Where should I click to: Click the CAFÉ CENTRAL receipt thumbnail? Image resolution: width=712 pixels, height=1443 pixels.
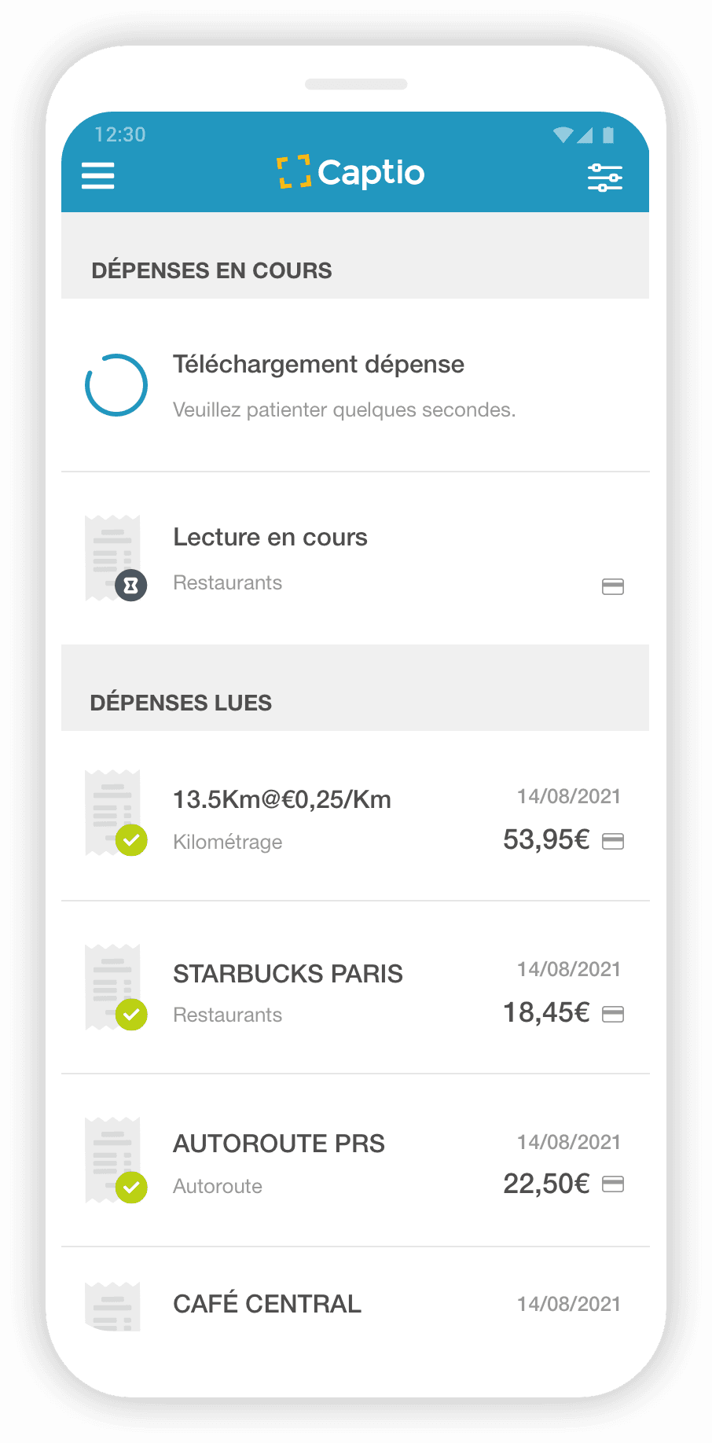pos(112,1306)
